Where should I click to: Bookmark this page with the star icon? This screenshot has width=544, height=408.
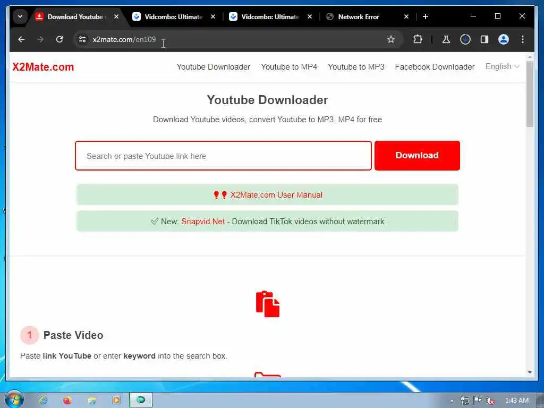pyautogui.click(x=391, y=39)
